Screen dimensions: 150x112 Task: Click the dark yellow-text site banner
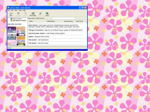click(x=21, y=45)
